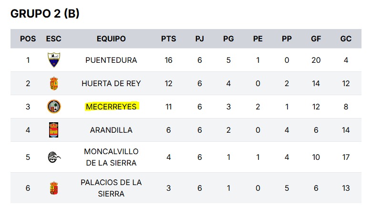
Task: Click the EQUIPO column header
Action: 111,39
